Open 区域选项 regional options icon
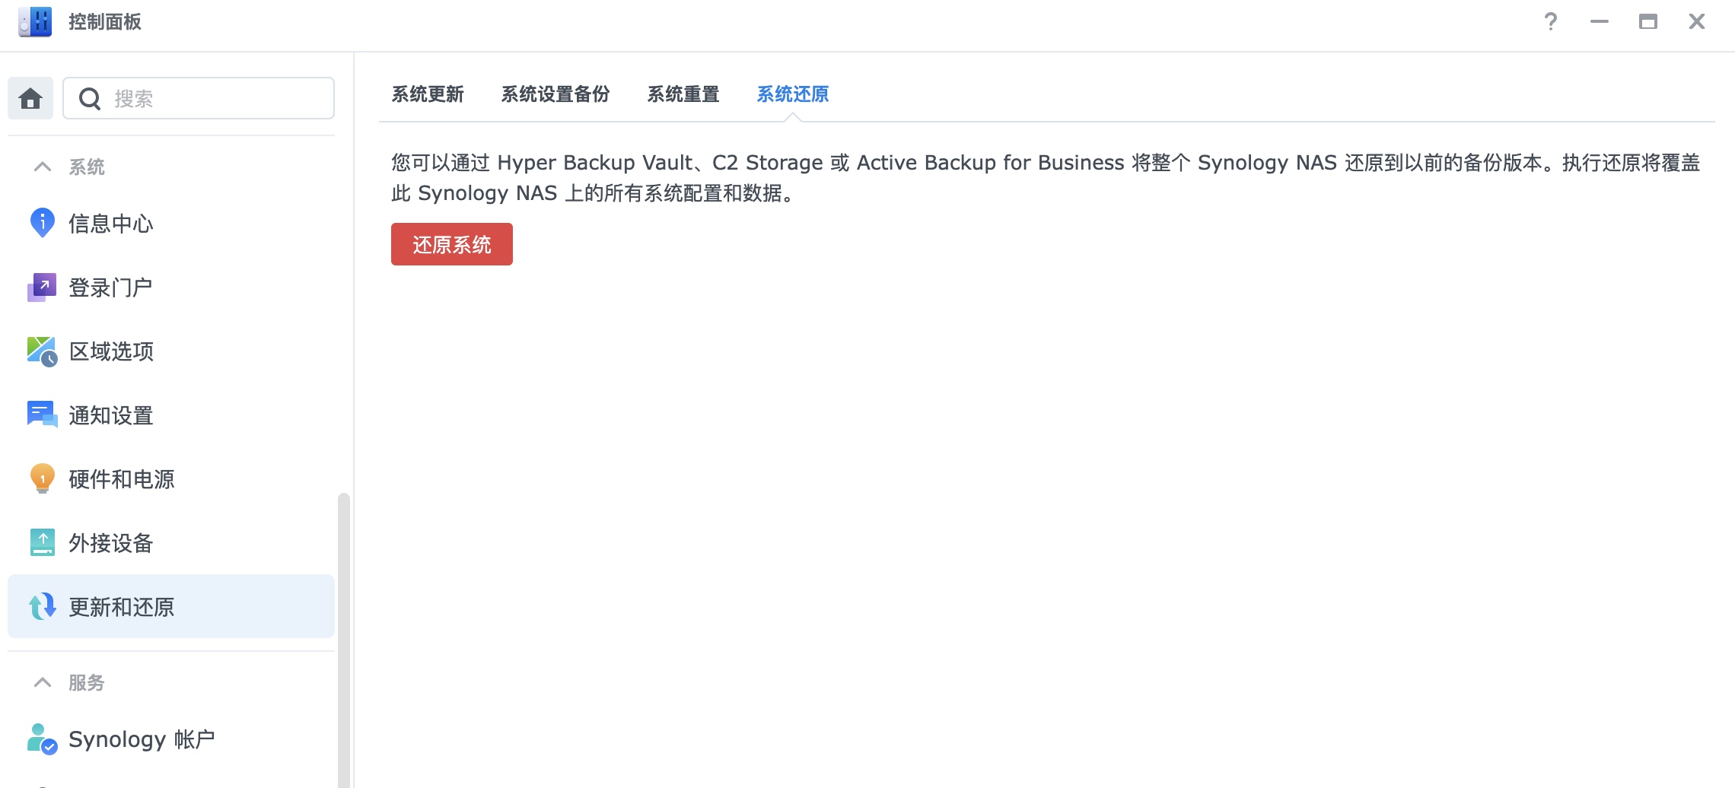Image resolution: width=1735 pixels, height=788 pixels. point(42,351)
